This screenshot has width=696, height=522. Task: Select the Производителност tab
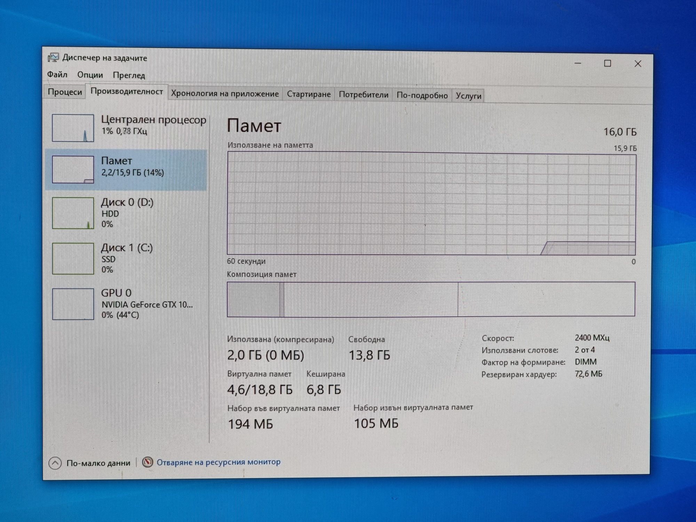point(127,92)
